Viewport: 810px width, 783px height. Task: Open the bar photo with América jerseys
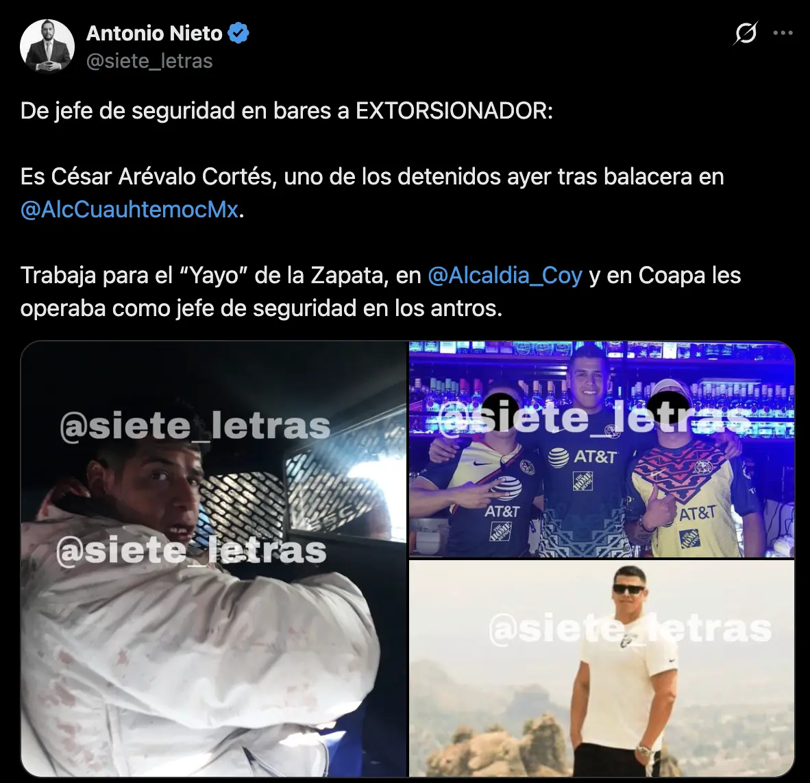point(602,449)
